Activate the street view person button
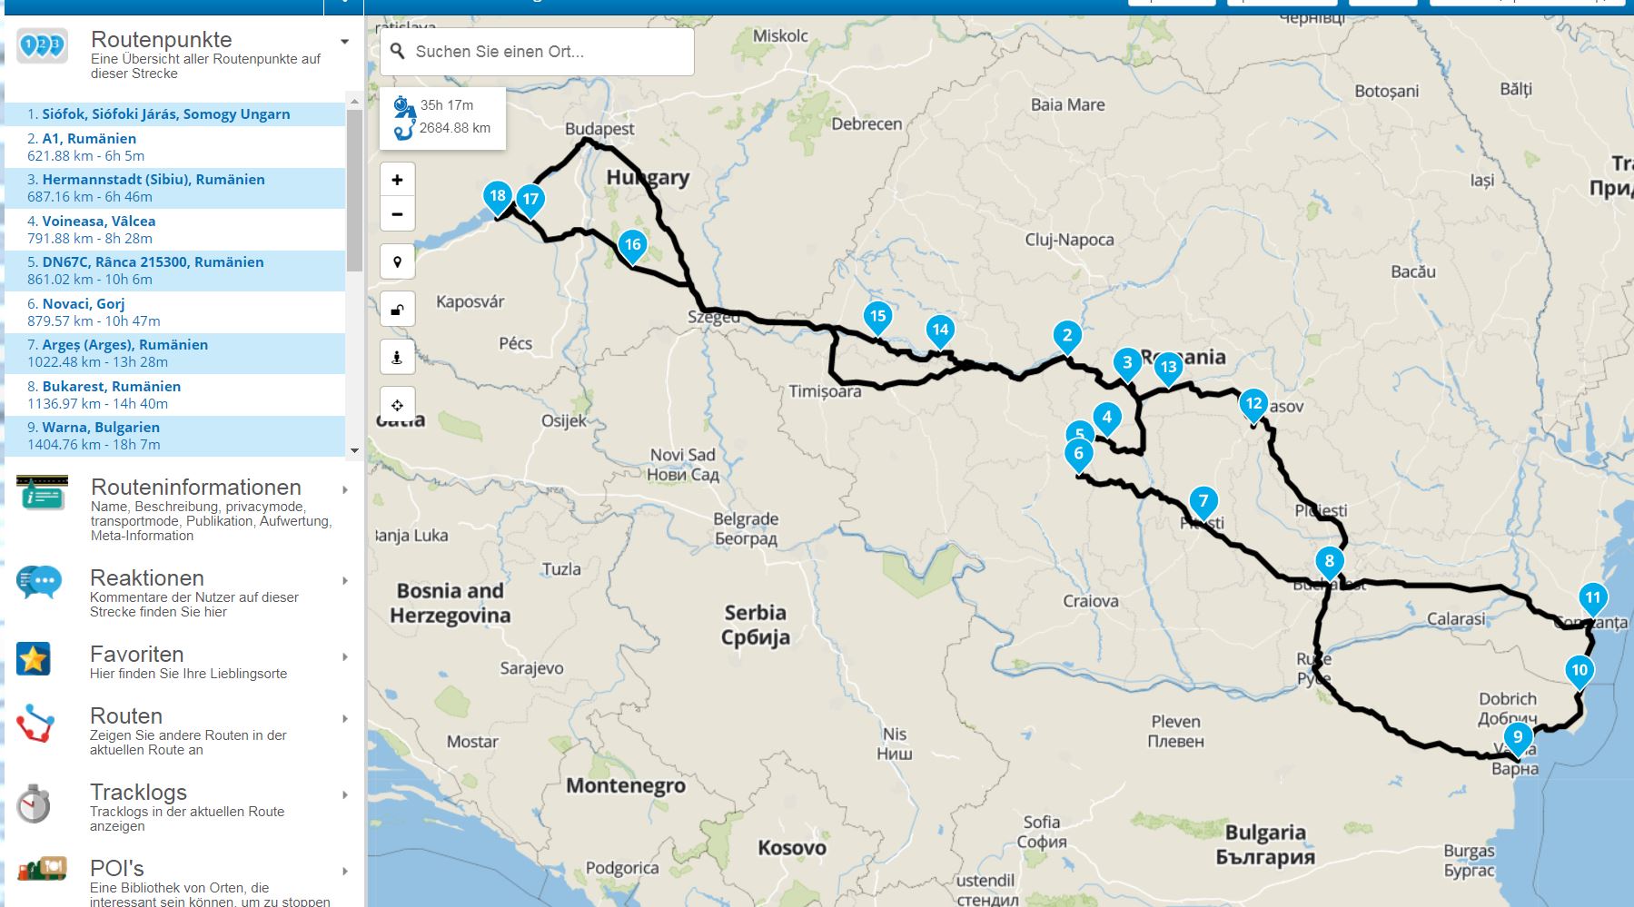The width and height of the screenshot is (1634, 907). tap(397, 357)
